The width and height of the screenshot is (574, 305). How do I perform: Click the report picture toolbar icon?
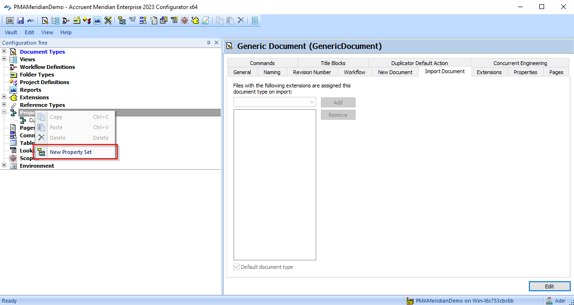tap(97, 20)
